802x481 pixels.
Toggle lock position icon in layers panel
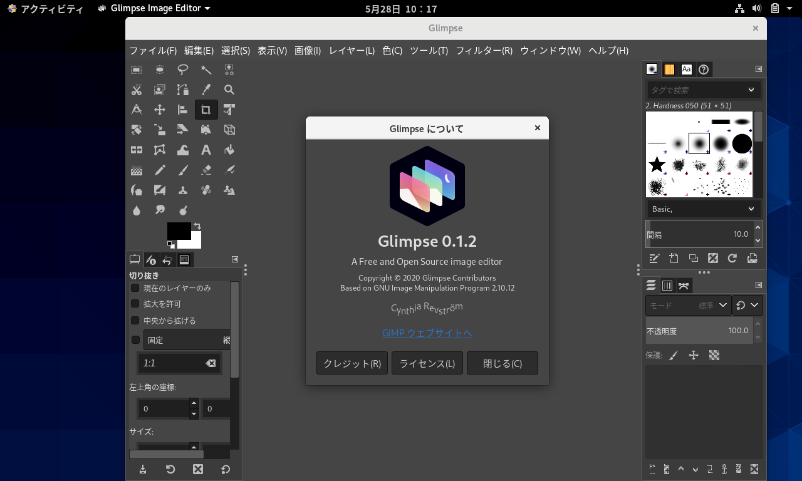[694, 355]
